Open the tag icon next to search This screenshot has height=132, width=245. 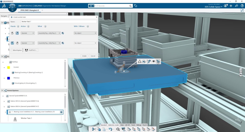[x=136, y=6]
